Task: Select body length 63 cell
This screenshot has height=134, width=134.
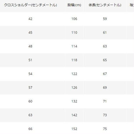Action: point(105,46)
